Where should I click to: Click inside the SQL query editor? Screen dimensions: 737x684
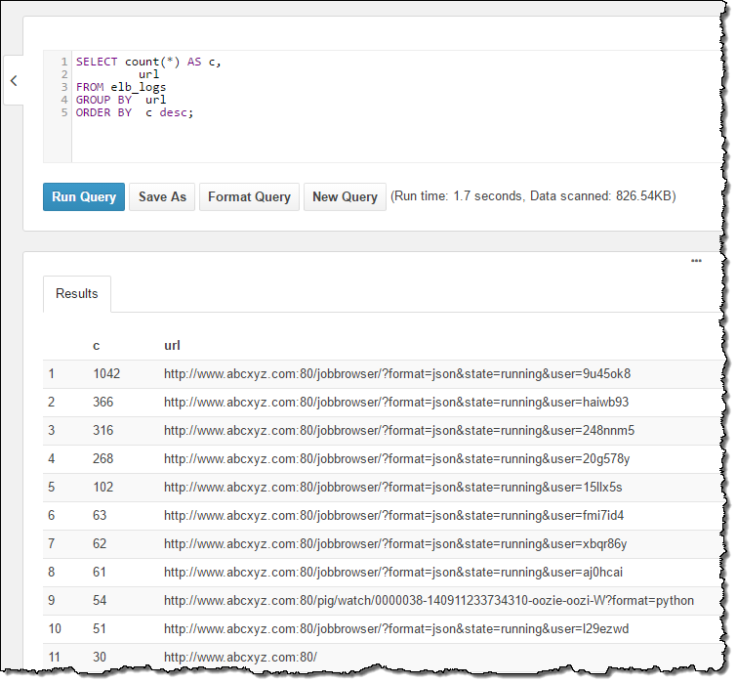click(390, 137)
